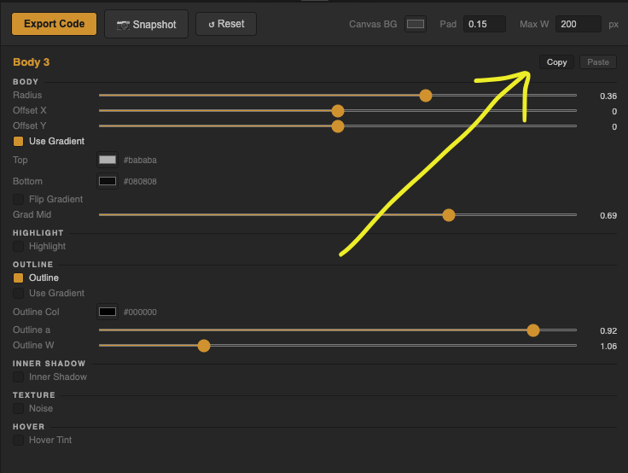Click the Export Code button
Image resolution: width=628 pixels, height=473 pixels.
point(54,24)
